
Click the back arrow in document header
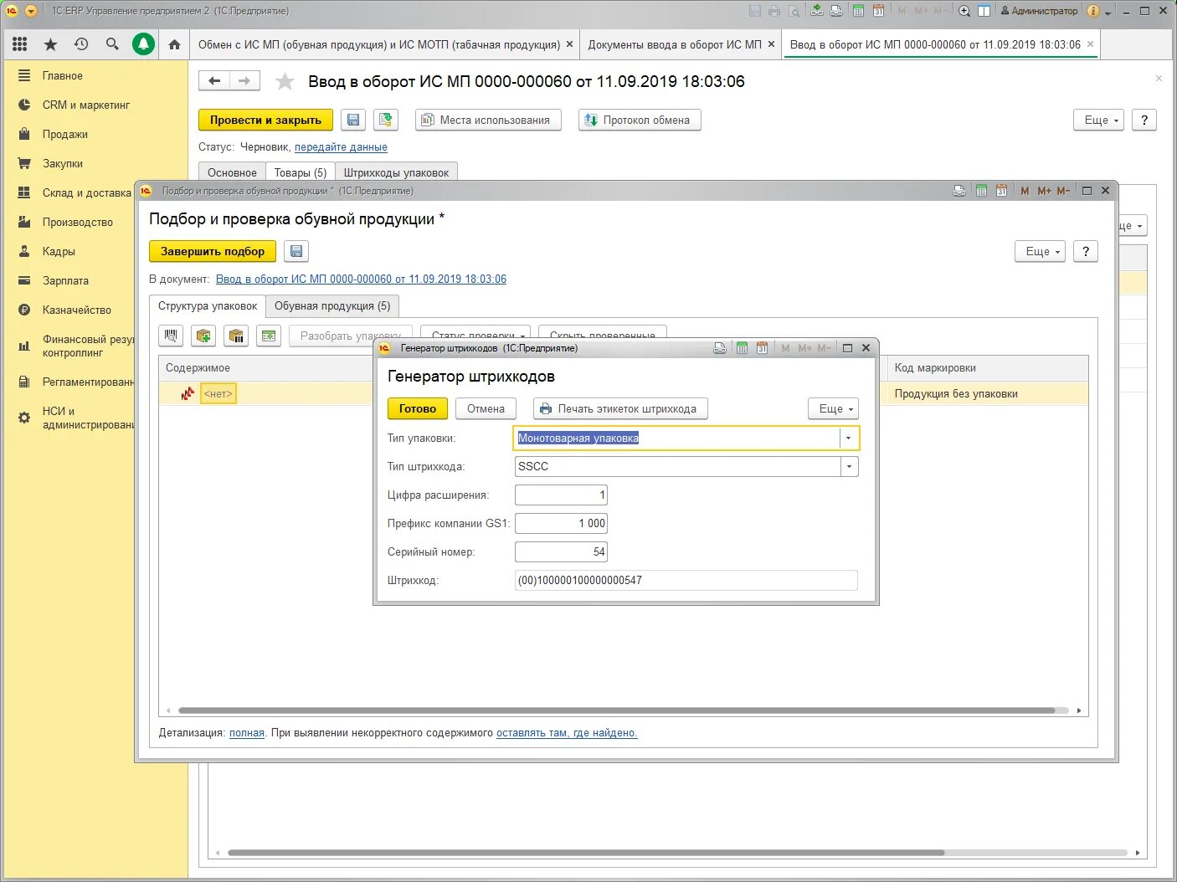(214, 81)
